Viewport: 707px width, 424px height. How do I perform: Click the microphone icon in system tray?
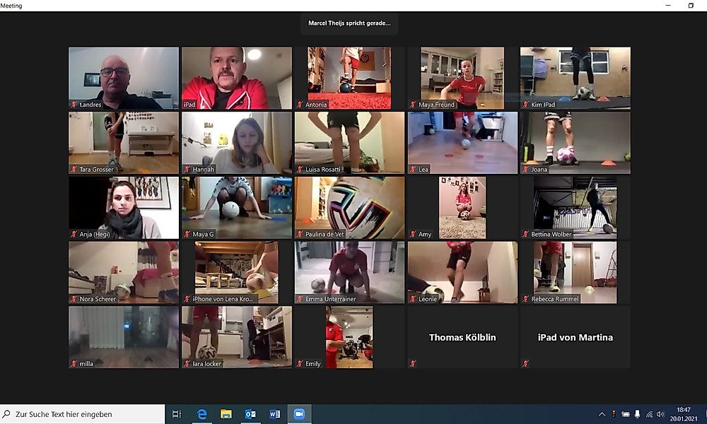637,414
